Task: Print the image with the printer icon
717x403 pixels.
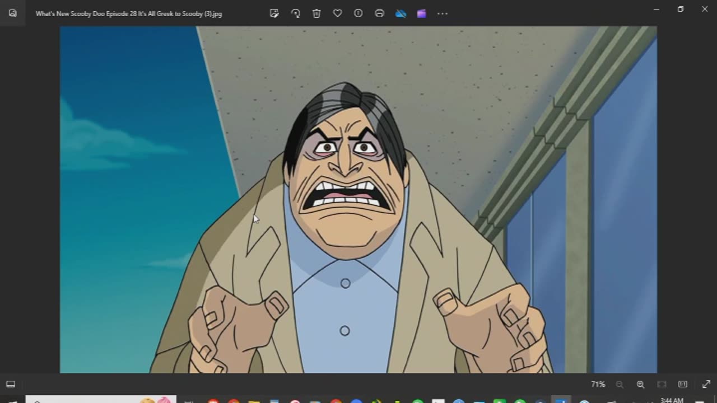Action: [x=379, y=13]
